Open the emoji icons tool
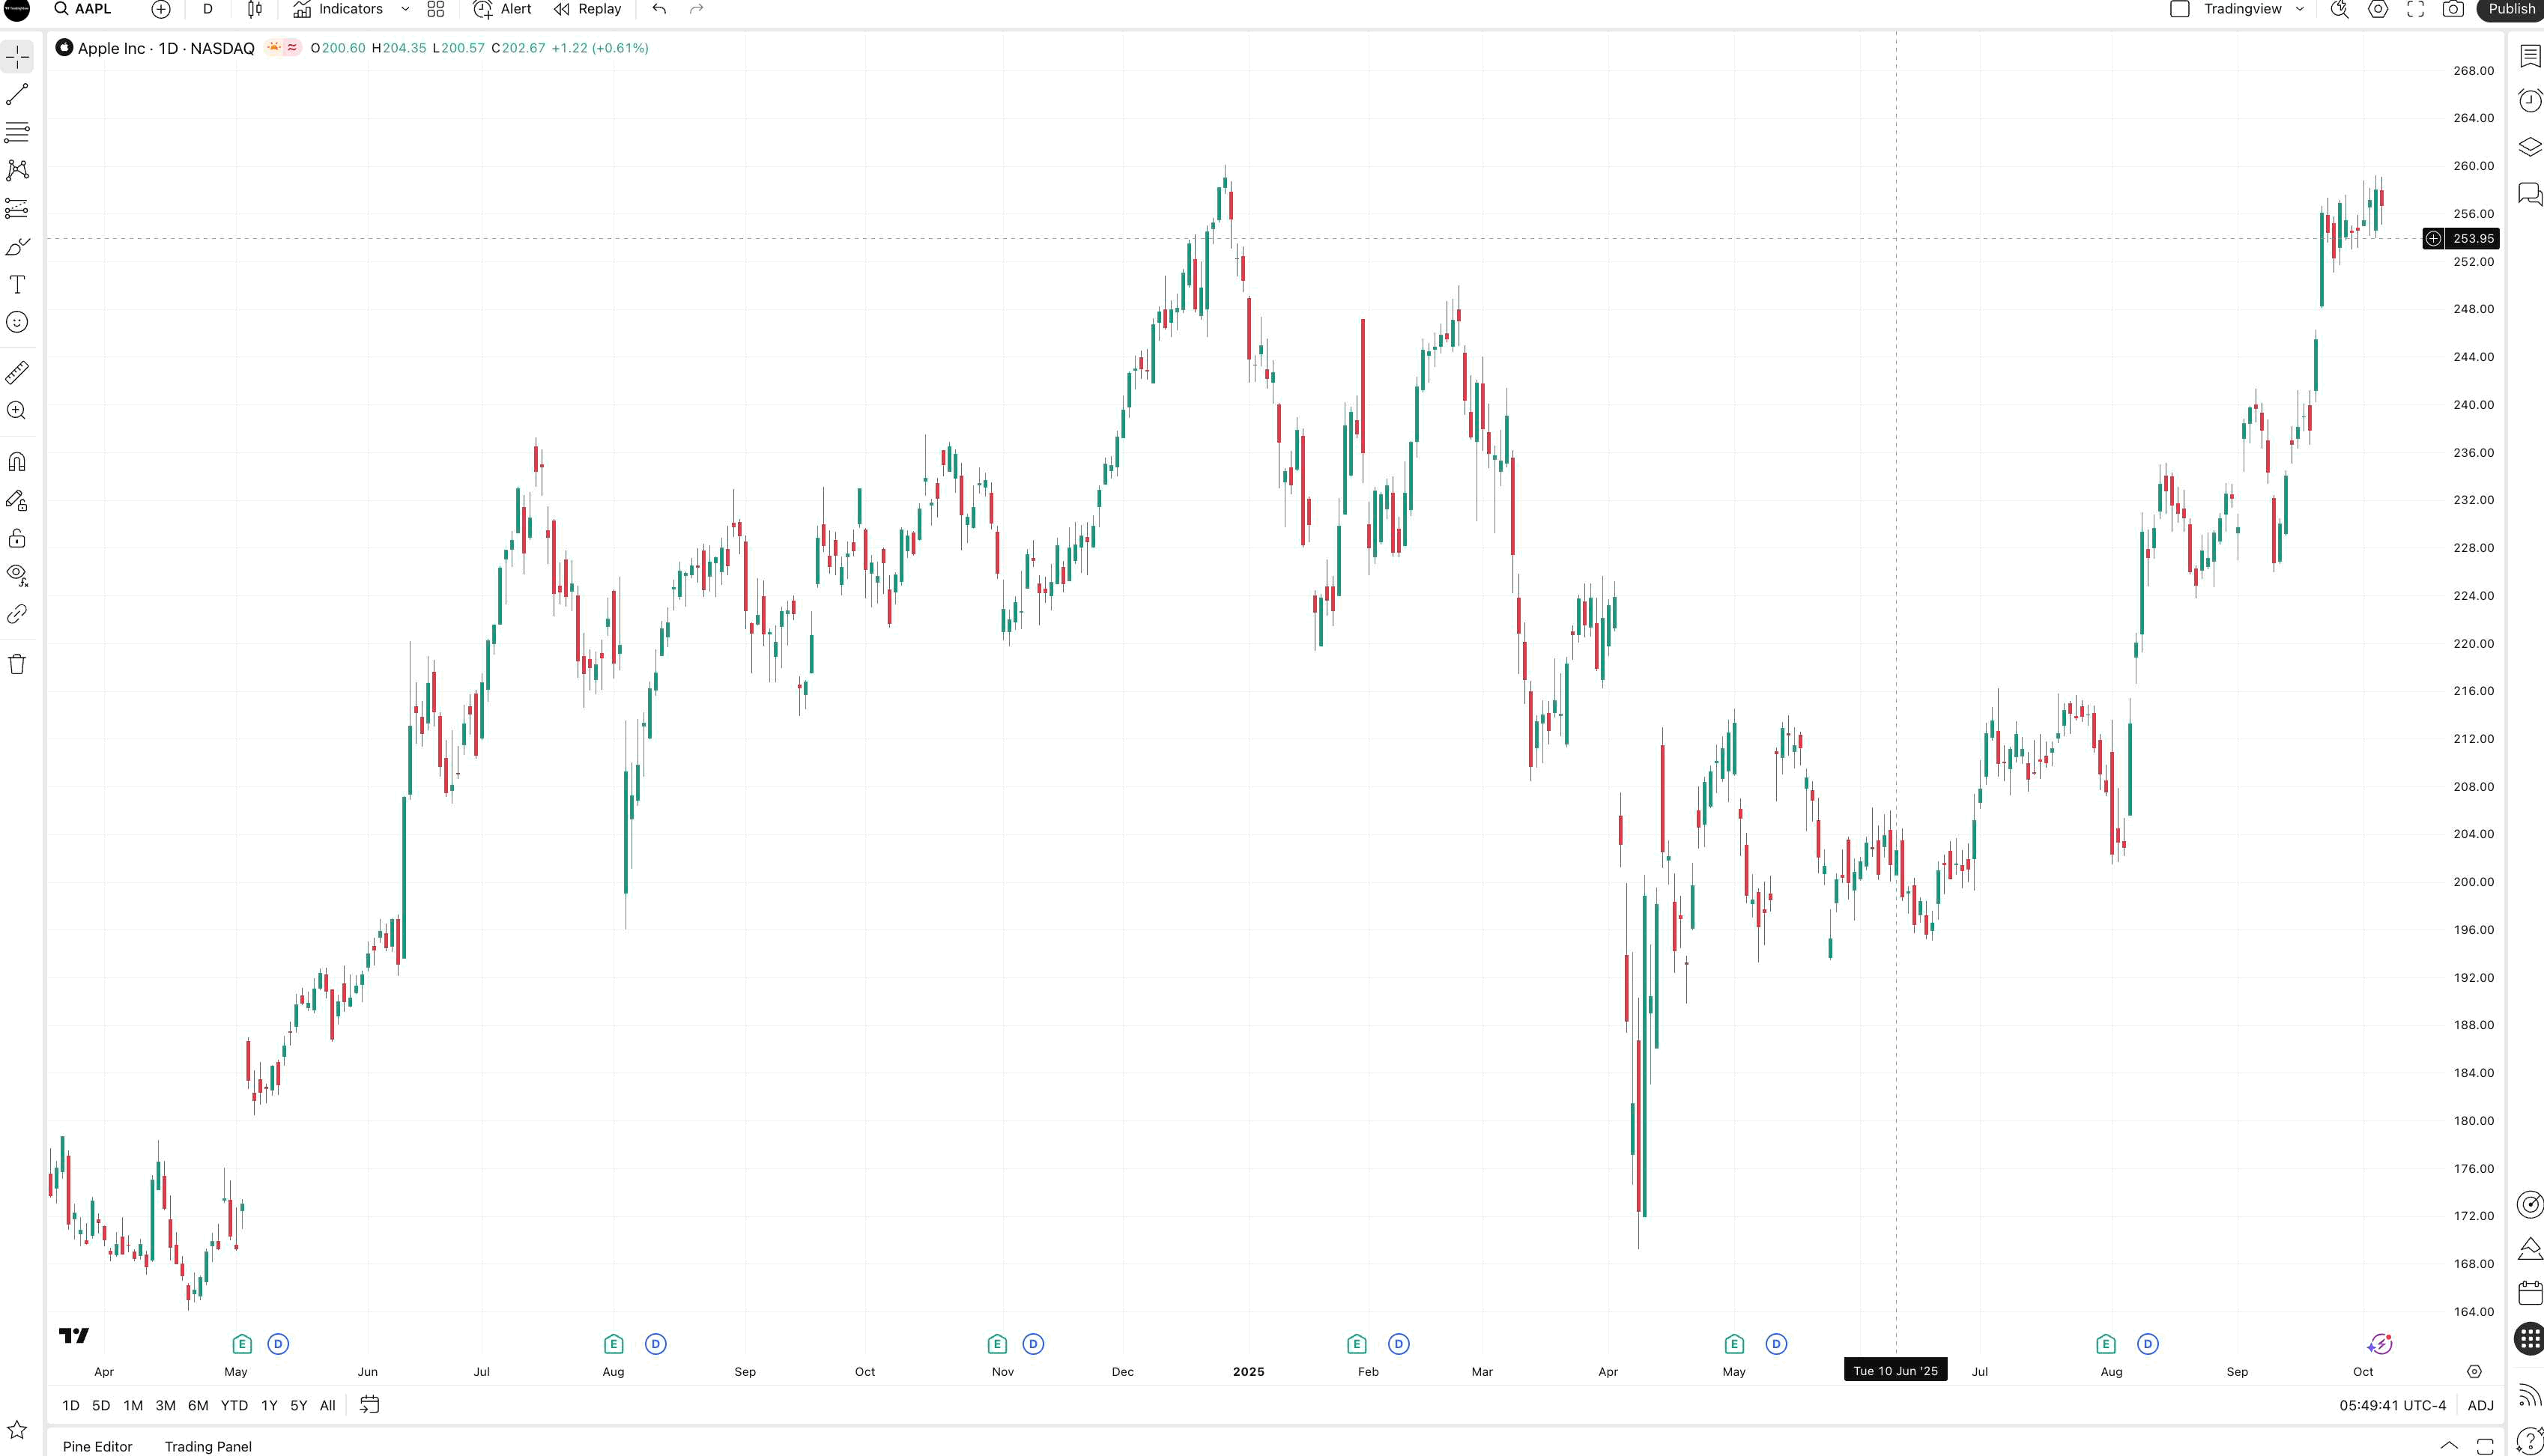The image size is (2544, 1456). [x=17, y=322]
